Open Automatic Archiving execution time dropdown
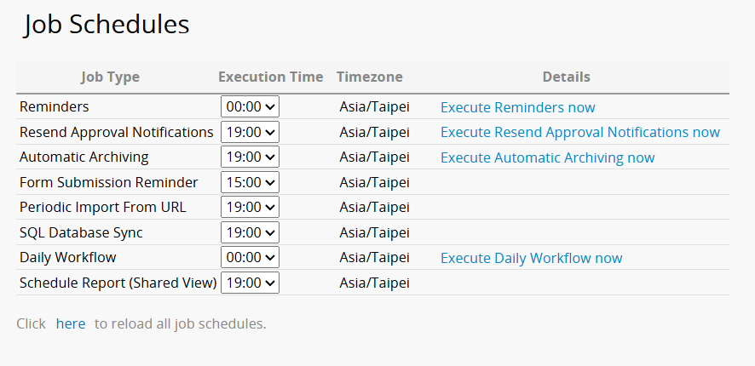 [250, 157]
